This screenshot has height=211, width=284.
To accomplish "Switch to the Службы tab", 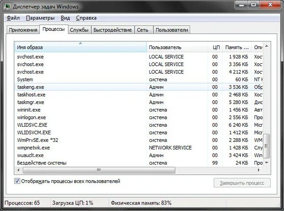I will pyautogui.click(x=79, y=30).
